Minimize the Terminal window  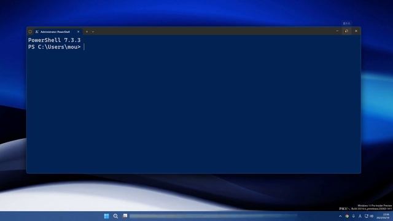click(x=337, y=31)
